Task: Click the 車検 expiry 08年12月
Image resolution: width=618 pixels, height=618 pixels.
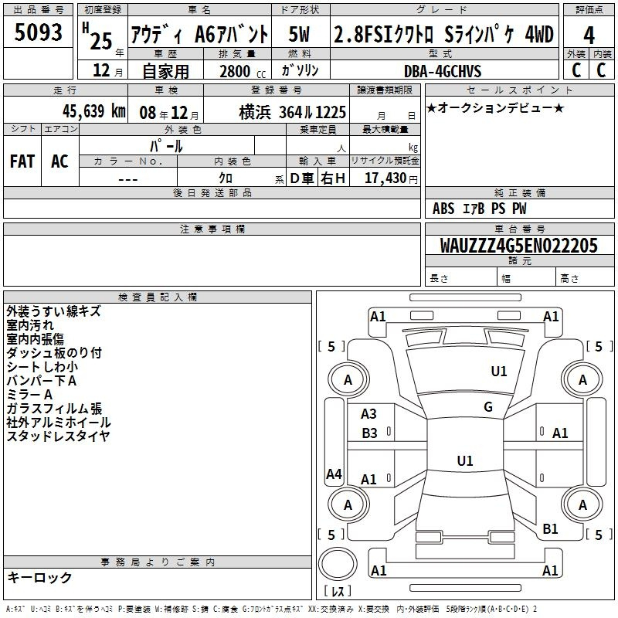Action: tap(169, 113)
